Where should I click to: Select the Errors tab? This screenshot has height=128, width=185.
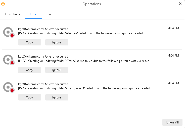(x=33, y=14)
